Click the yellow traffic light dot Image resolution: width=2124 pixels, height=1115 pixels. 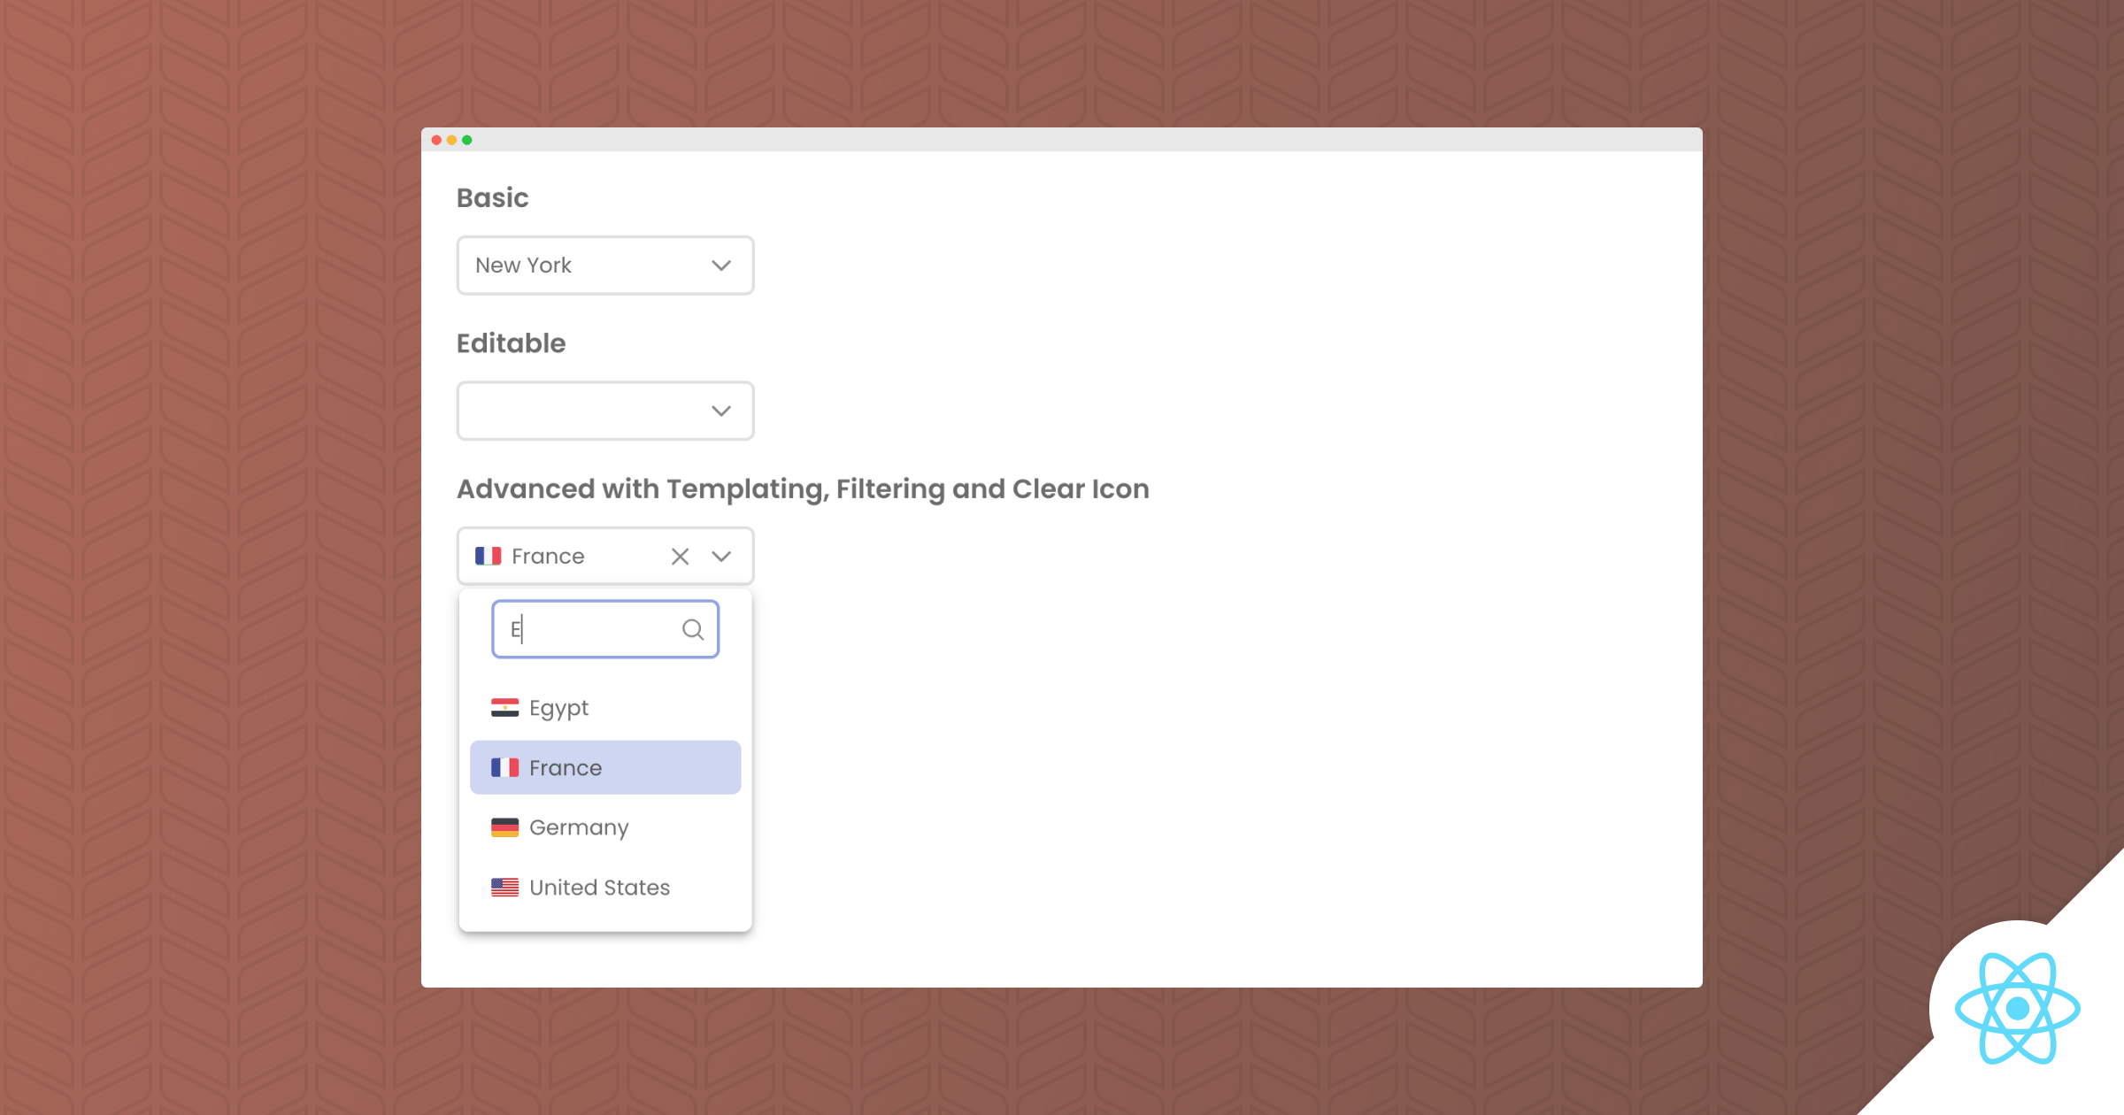click(x=451, y=139)
